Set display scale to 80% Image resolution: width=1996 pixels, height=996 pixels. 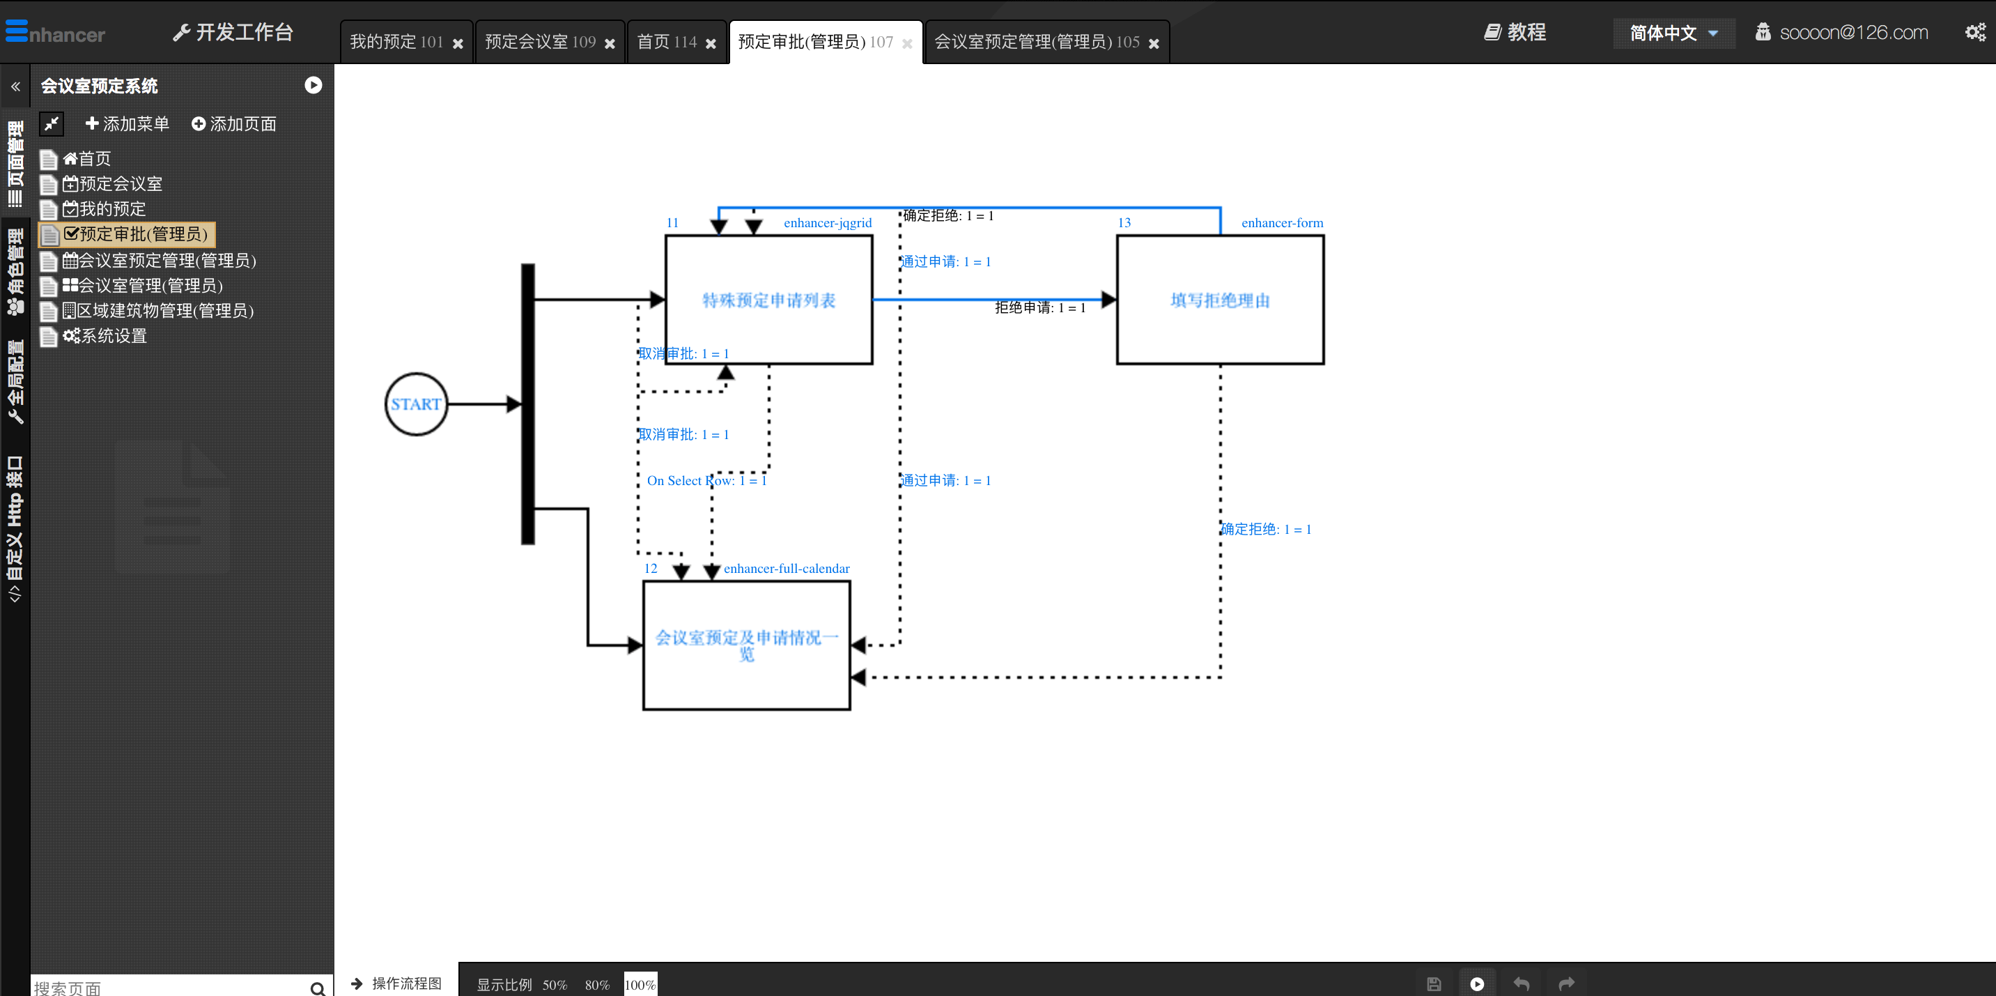[x=596, y=984]
